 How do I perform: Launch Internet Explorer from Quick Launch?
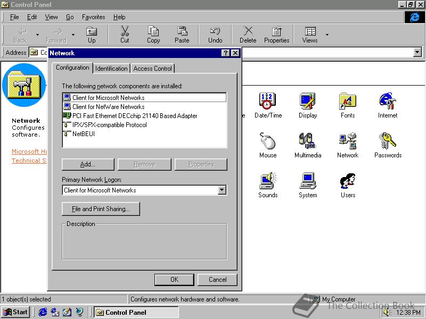coord(43,312)
